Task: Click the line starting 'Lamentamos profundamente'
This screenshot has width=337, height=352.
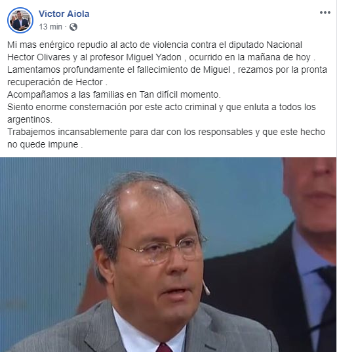Action: pyautogui.click(x=167, y=69)
